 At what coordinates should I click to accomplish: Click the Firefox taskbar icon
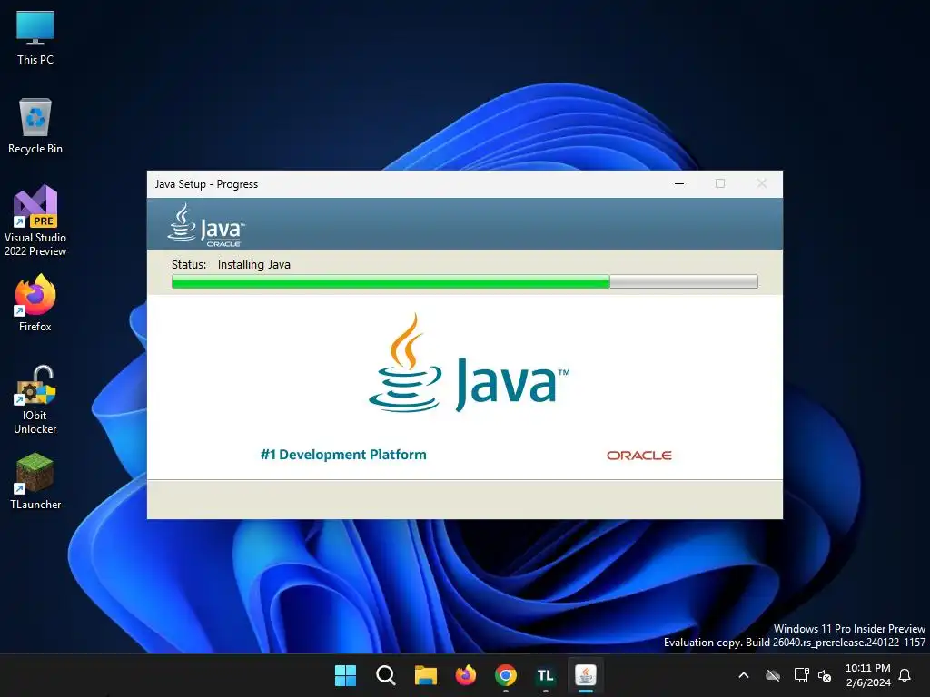coord(466,675)
